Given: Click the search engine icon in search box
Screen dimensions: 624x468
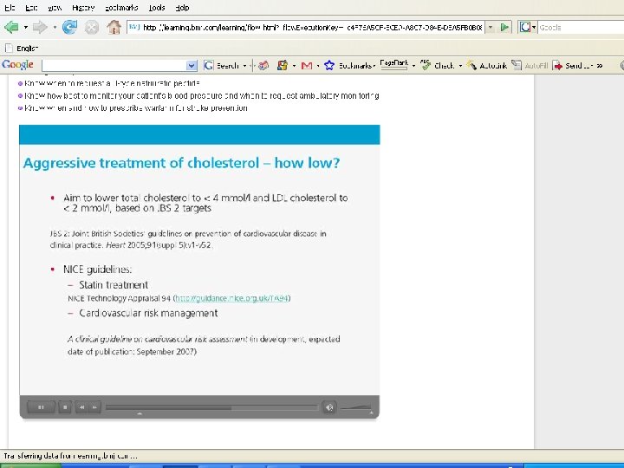Looking at the screenshot, I should 525,28.
